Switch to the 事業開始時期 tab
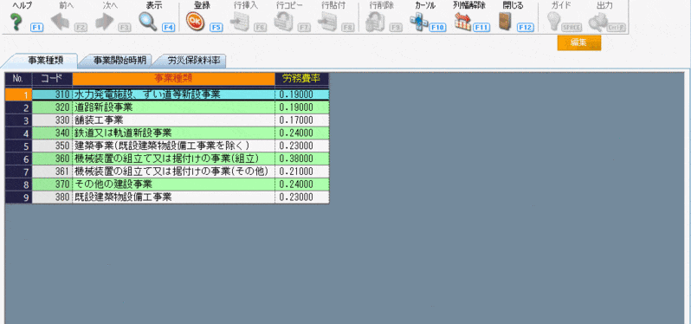The width and height of the screenshot is (691, 324). [x=119, y=61]
